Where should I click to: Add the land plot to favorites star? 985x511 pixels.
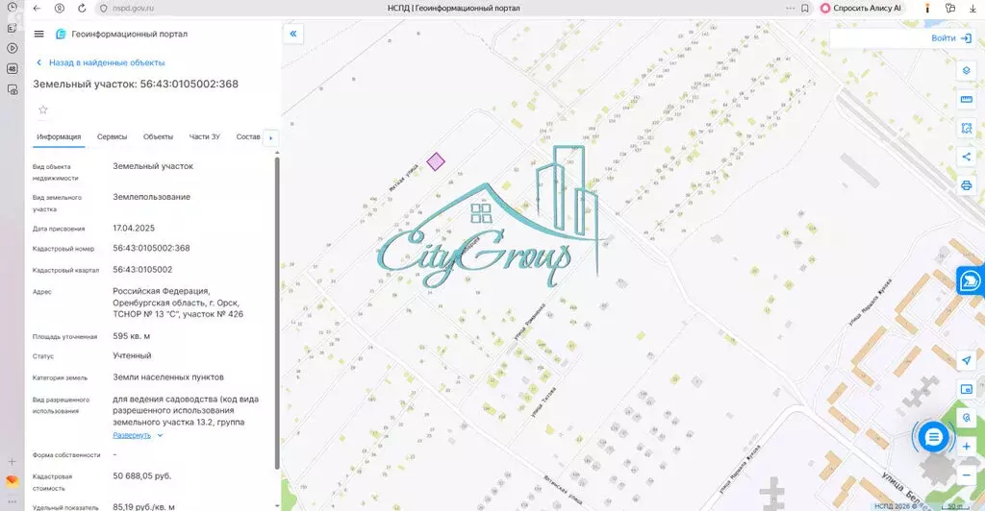pyautogui.click(x=42, y=109)
